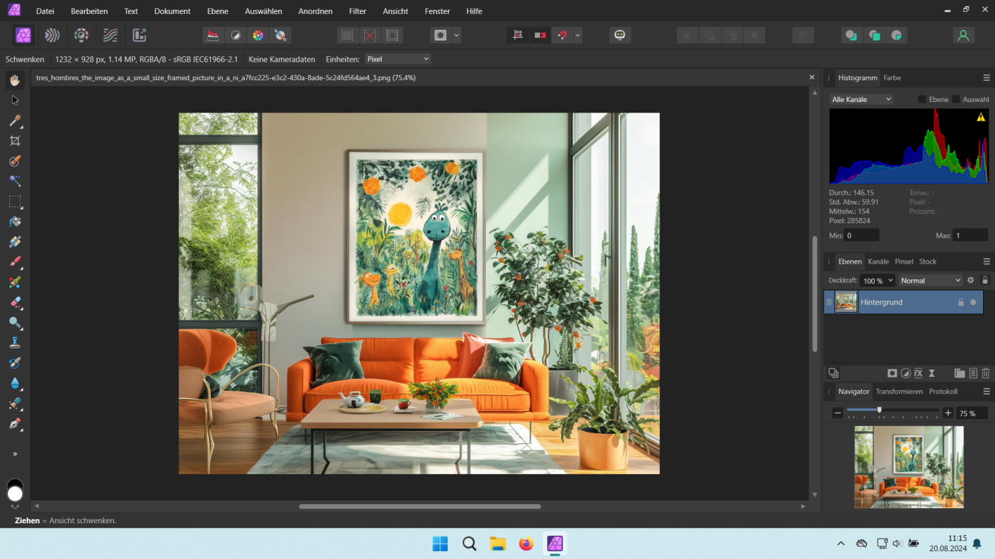Click the Navigator zoom slider handle
Image resolution: width=995 pixels, height=559 pixels.
coord(880,411)
